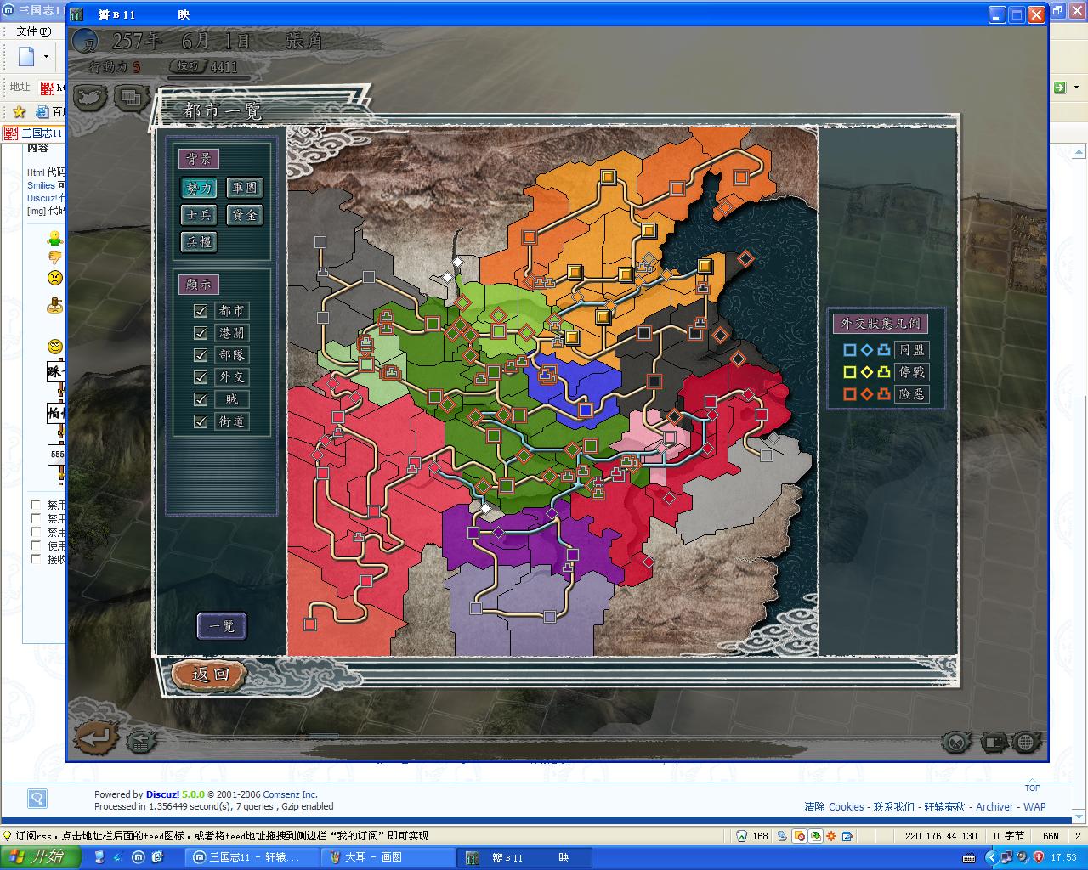Toggle the 外交 diplomacy checkbox

click(x=201, y=377)
